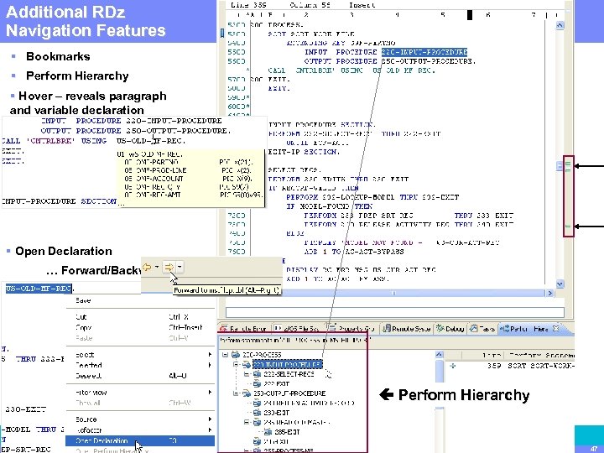Select the 333-SELECT-RECS tree item
This screenshot has height=453, width=604.
289,374
